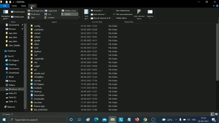
Task: Click the navigation pane scrollbar
Action: (25, 66)
